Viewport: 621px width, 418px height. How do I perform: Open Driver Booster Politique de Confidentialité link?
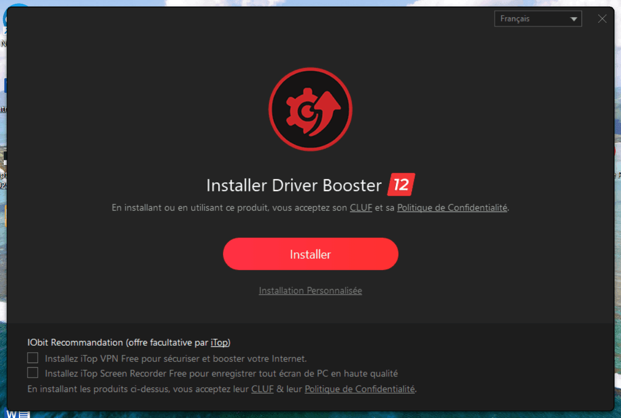click(x=452, y=208)
